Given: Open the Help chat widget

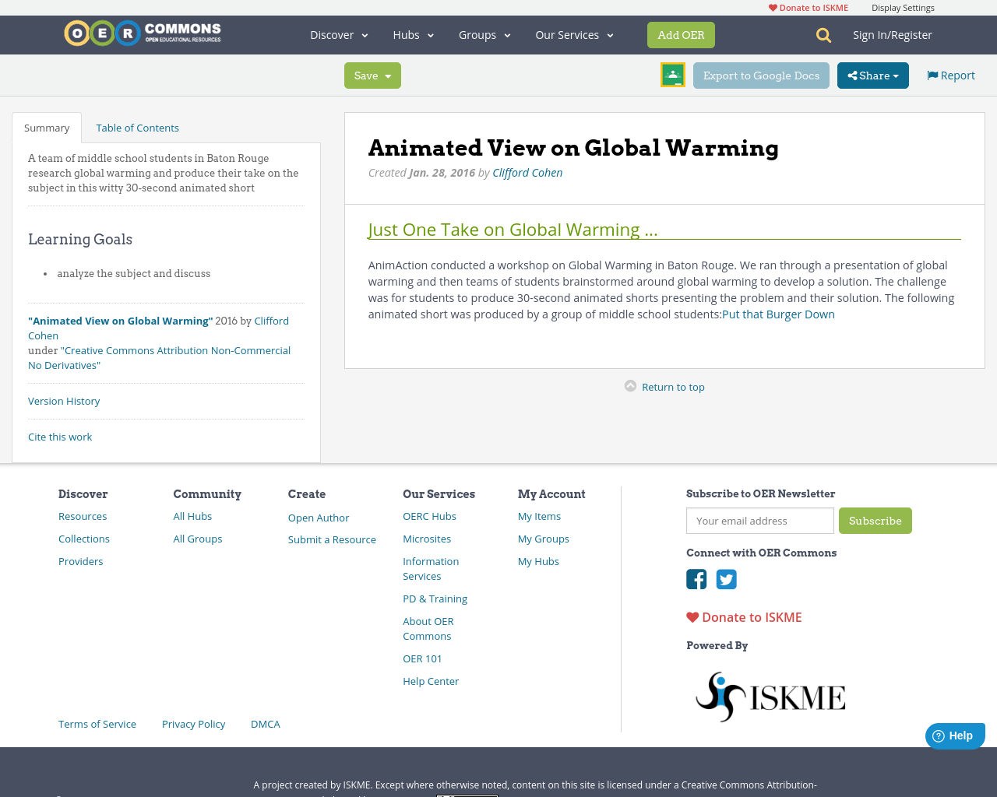Looking at the screenshot, I should tap(954, 735).
